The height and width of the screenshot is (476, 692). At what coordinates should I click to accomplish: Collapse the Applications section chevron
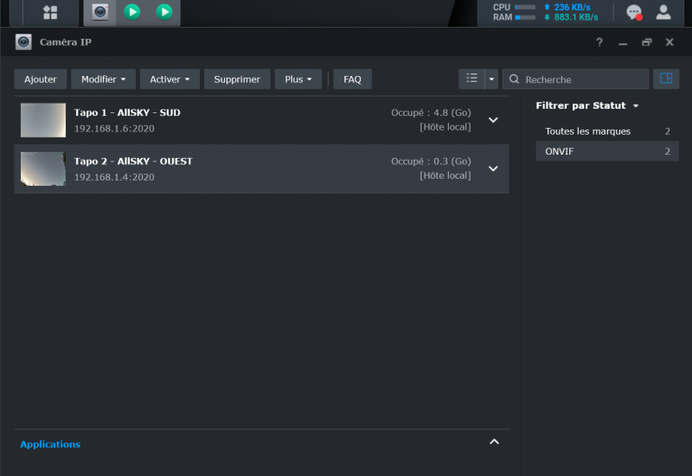(494, 442)
